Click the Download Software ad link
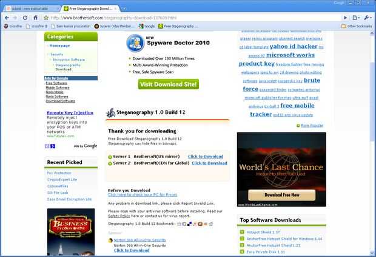This screenshot has height=257, width=376. [61, 101]
